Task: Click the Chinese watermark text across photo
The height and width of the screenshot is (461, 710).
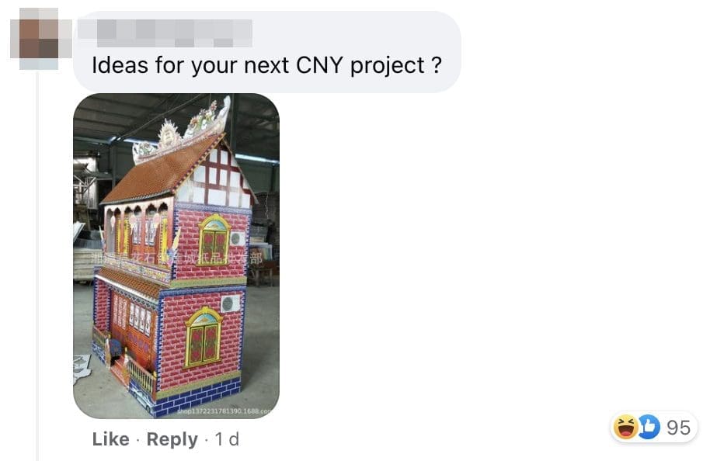Action: click(x=176, y=258)
